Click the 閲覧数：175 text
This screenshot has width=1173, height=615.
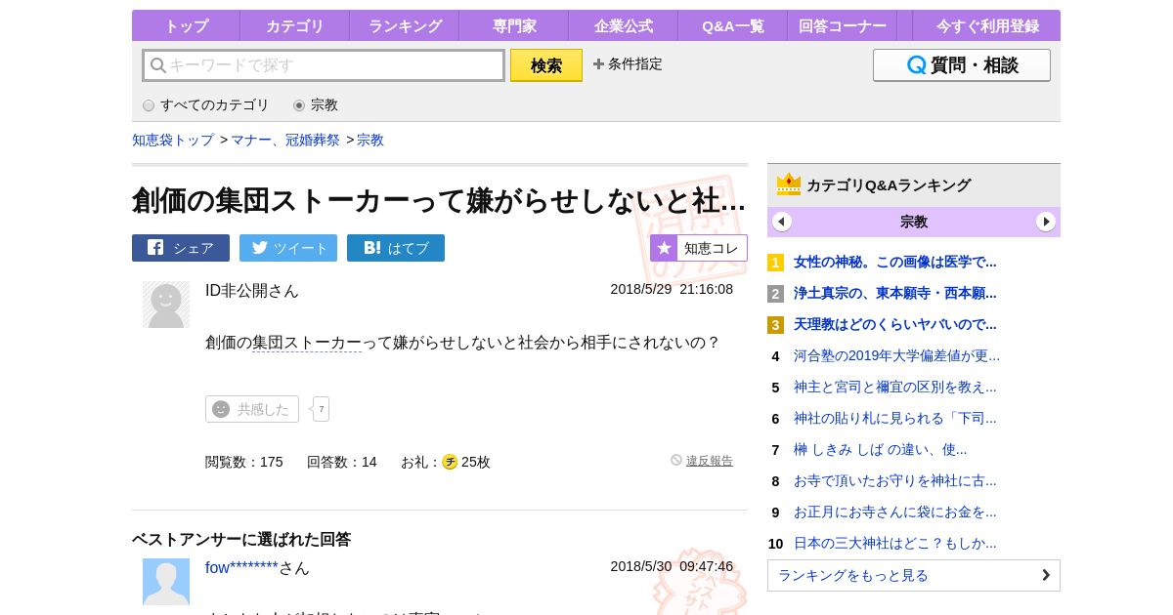click(x=244, y=462)
